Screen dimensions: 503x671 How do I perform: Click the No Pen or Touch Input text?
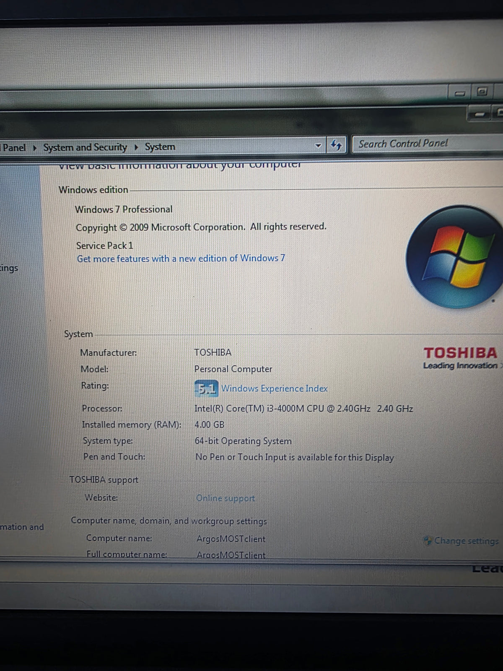coord(295,457)
